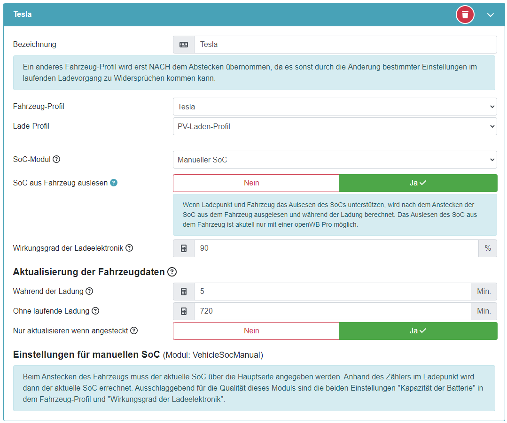Open the Fahrzeug-Profil dropdown
Viewport: 507px width, 423px height.
[335, 107]
